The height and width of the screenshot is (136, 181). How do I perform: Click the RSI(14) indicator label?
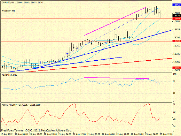9,75
